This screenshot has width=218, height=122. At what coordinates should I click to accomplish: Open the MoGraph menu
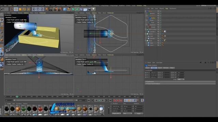click(69, 6)
